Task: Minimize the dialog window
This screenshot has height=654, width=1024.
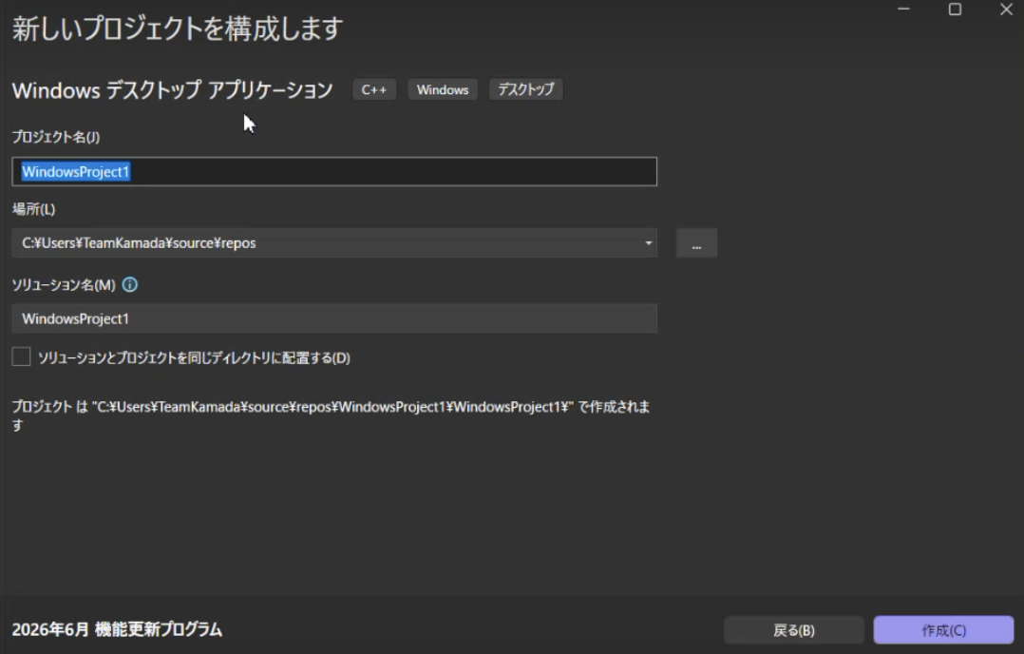Action: click(x=904, y=10)
